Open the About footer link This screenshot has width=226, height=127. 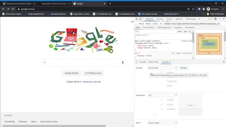point(34,121)
